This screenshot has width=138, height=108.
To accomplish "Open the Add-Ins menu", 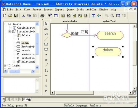I will (x=92, y=9).
